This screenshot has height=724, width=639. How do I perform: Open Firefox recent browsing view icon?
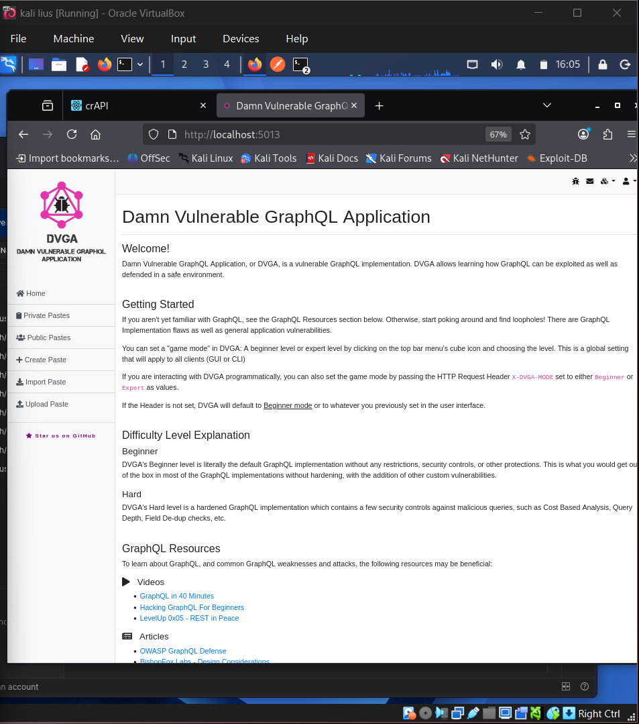tap(48, 106)
